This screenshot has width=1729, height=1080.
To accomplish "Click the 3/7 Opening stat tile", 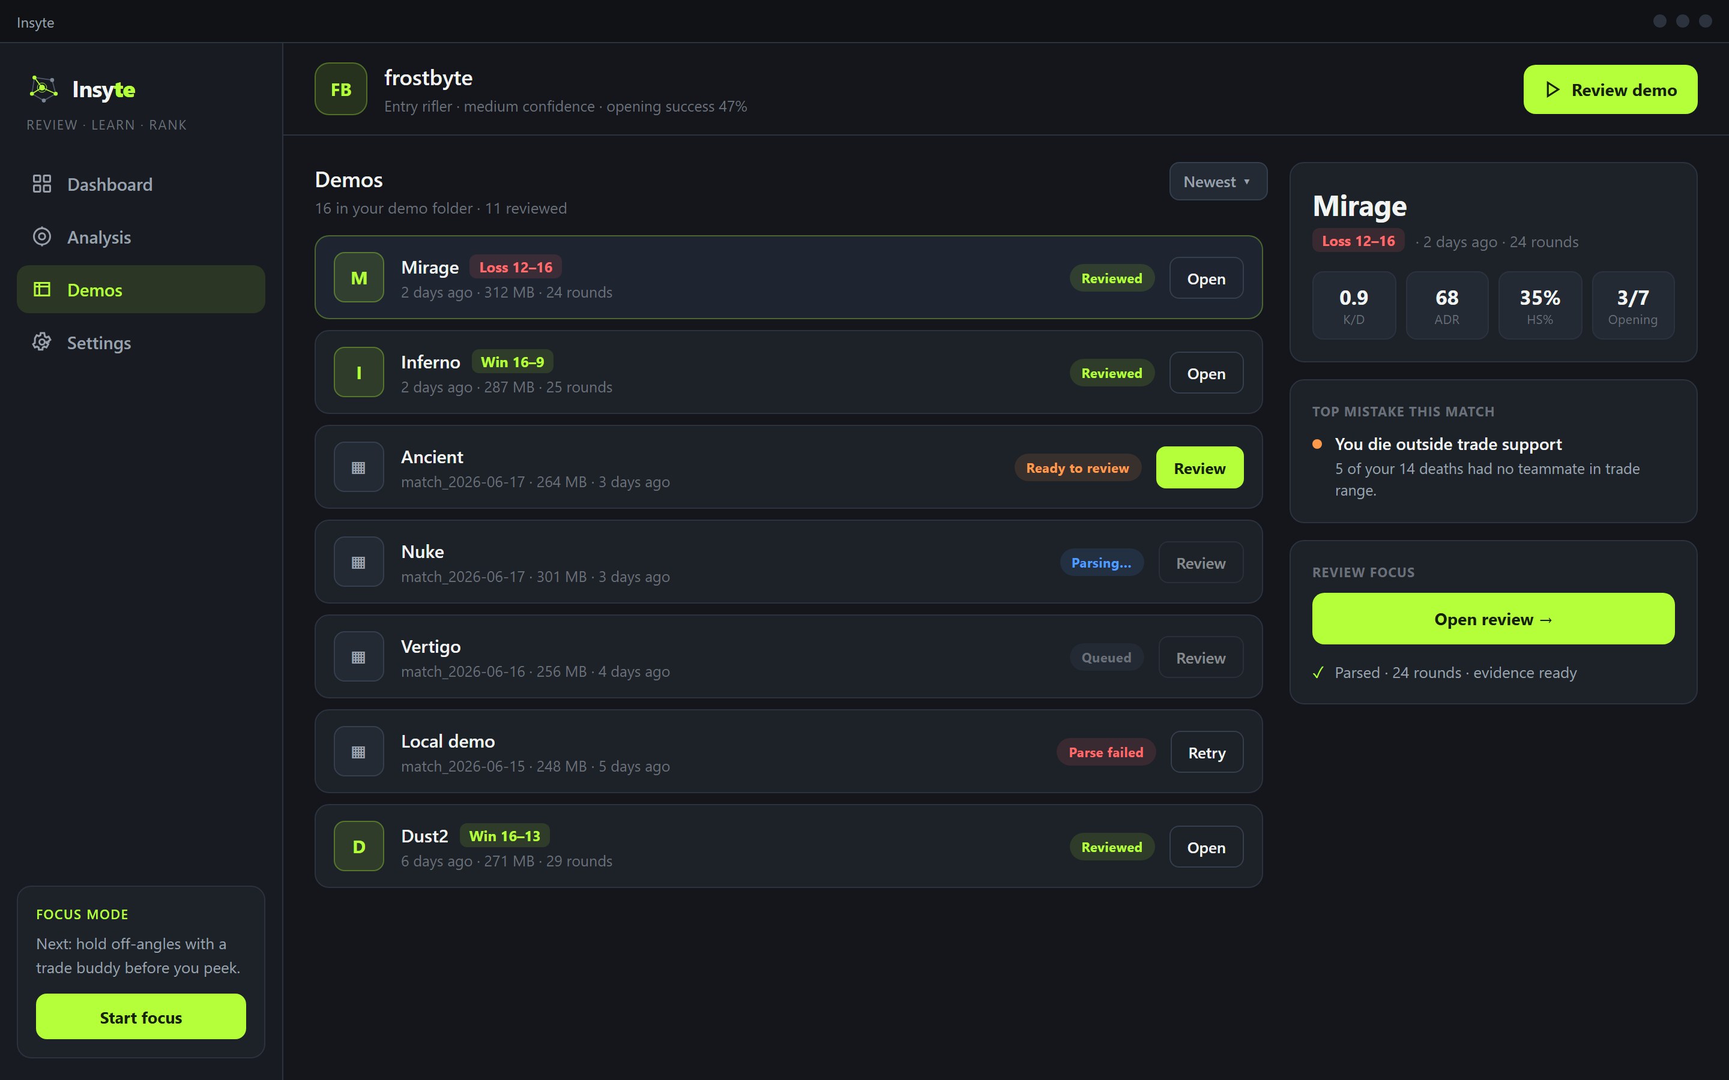I will pyautogui.click(x=1632, y=305).
